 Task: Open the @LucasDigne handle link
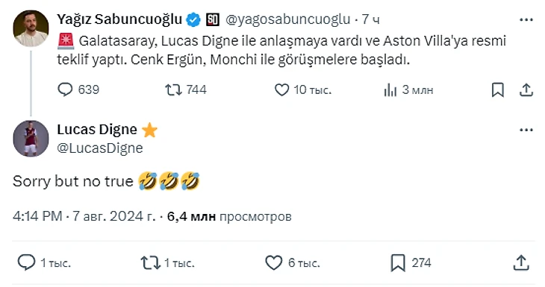[x=100, y=148]
